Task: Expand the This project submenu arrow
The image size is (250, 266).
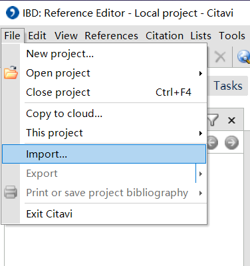Action: pos(201,133)
